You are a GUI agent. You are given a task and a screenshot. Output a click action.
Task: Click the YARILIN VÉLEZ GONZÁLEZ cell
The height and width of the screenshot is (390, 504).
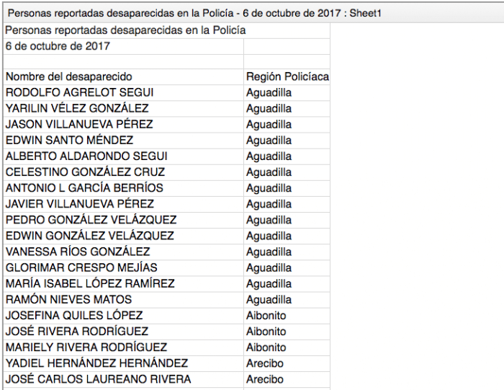(x=123, y=108)
